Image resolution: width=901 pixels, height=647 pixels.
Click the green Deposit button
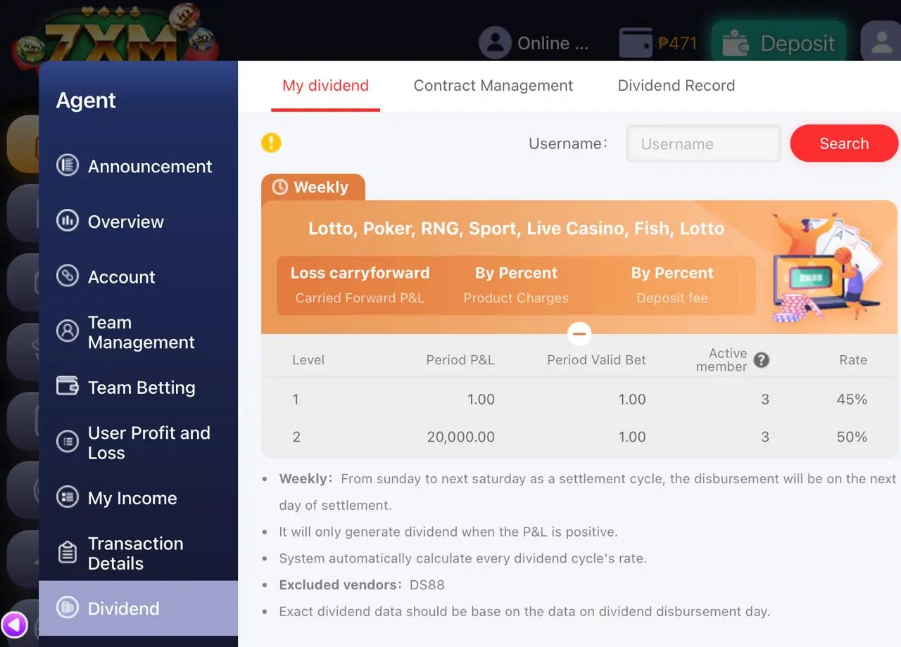coord(779,43)
